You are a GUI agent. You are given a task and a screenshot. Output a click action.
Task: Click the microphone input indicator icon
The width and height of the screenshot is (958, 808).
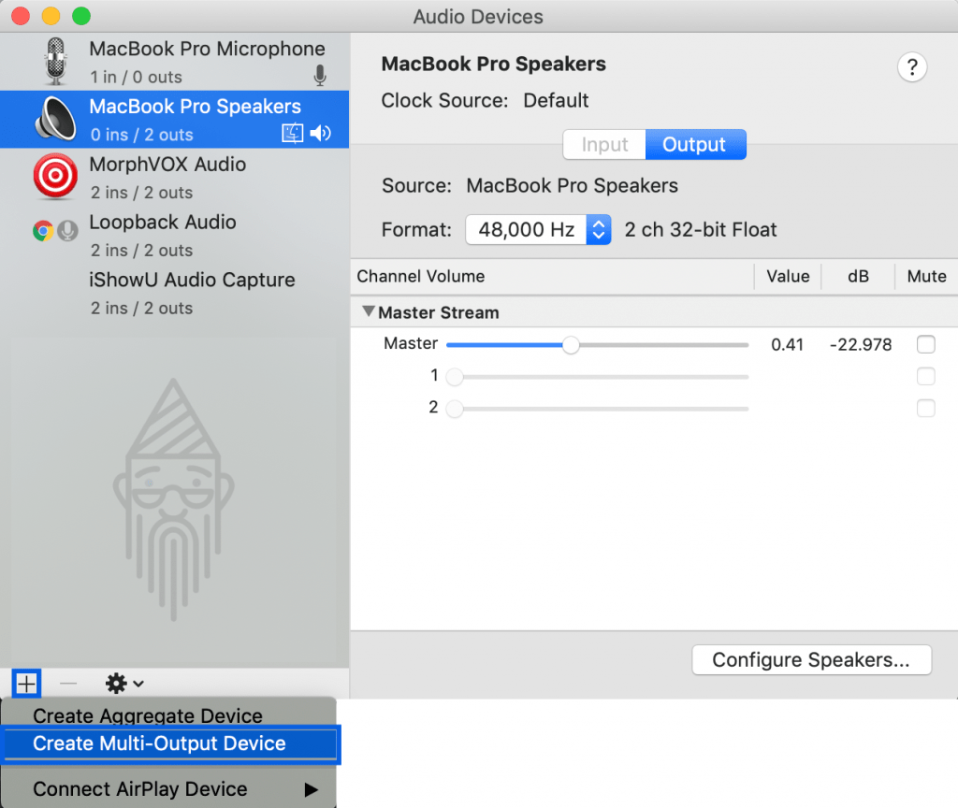pyautogui.click(x=320, y=76)
